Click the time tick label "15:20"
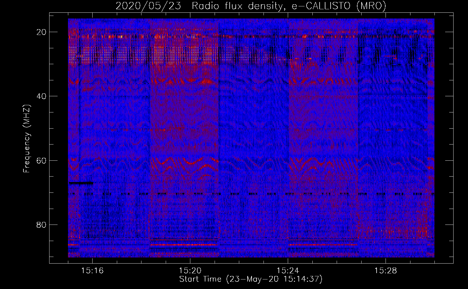 (x=190, y=271)
